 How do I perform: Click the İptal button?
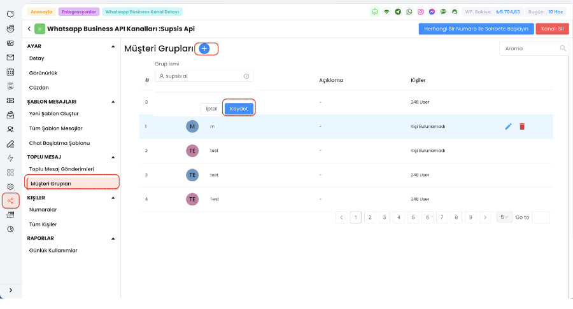coord(211,109)
